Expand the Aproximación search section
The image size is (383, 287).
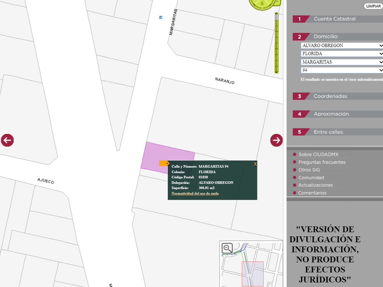click(x=331, y=114)
